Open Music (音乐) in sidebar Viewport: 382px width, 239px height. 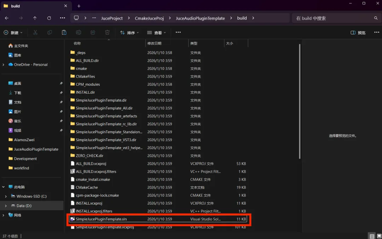(x=15, y=121)
